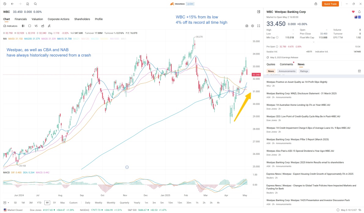Click the minus marker on chart timeline
Screen dimensions: 364x213
click(x=127, y=167)
